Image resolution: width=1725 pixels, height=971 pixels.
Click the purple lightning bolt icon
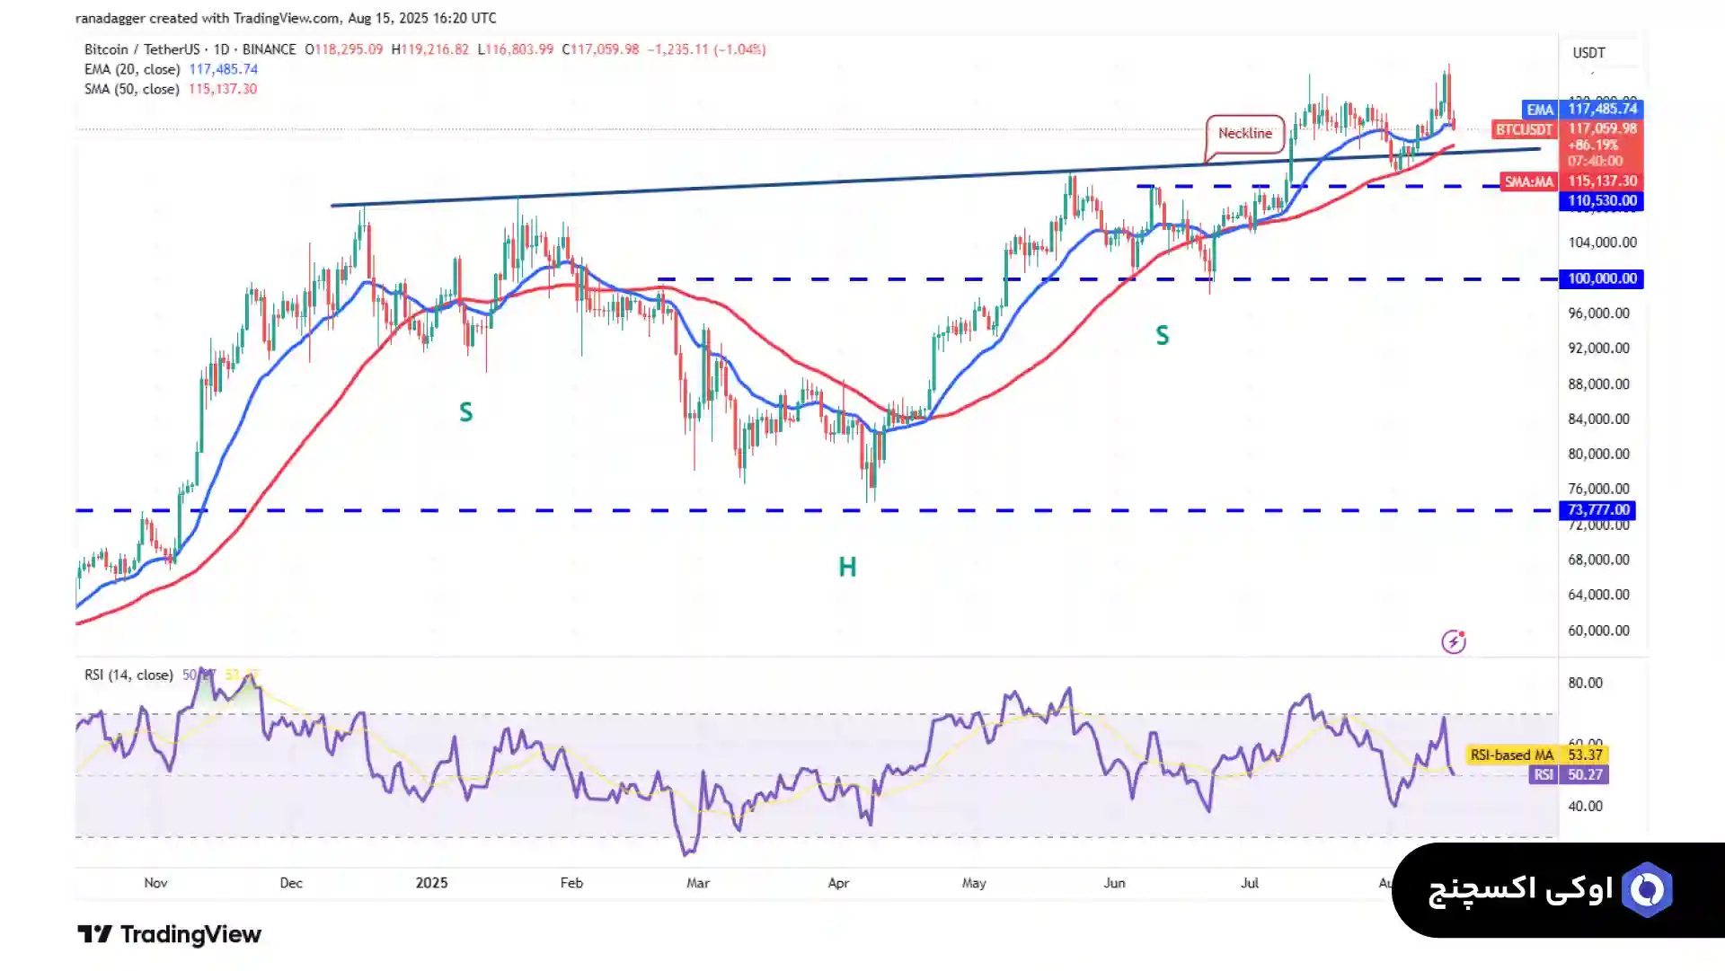(x=1453, y=641)
